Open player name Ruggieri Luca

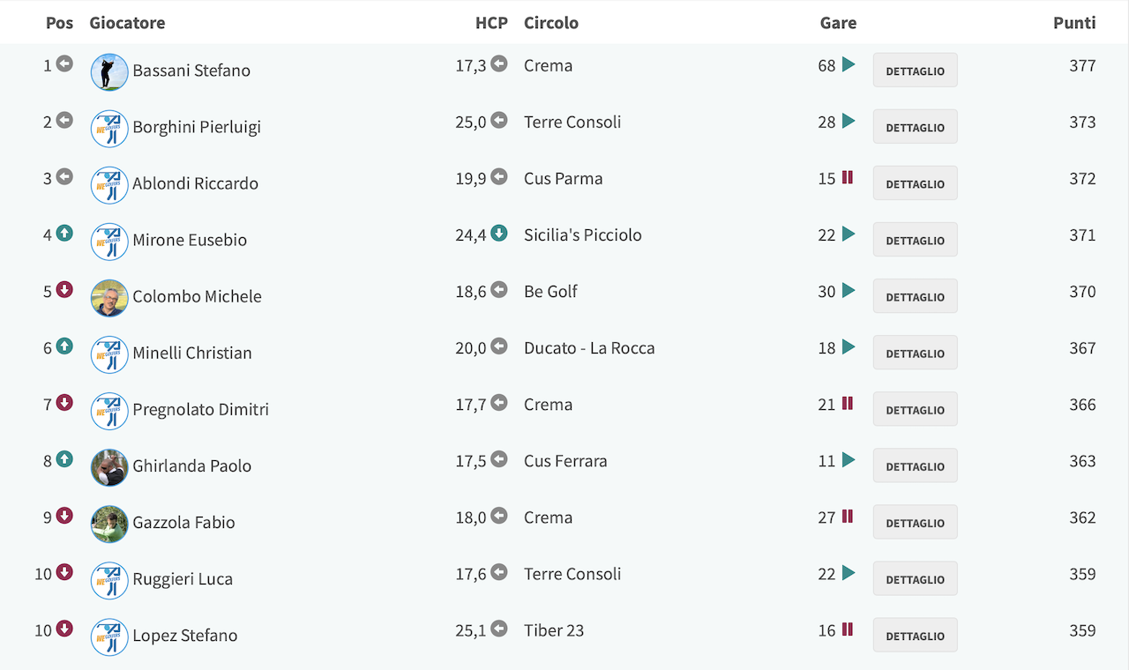(x=183, y=579)
